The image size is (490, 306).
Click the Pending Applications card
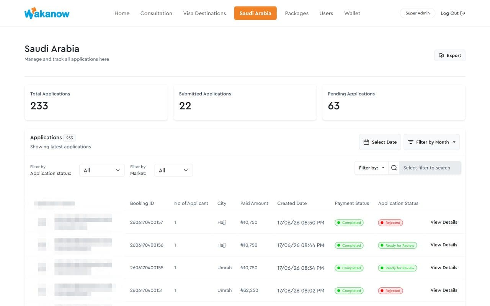(x=394, y=102)
